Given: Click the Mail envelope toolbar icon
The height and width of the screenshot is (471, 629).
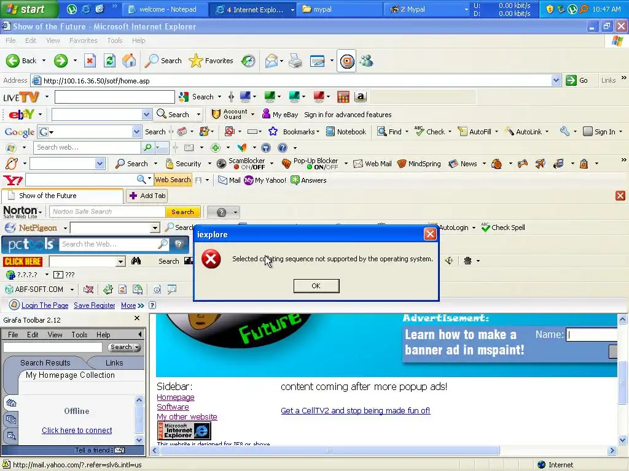Looking at the screenshot, I should pyautogui.click(x=271, y=61).
